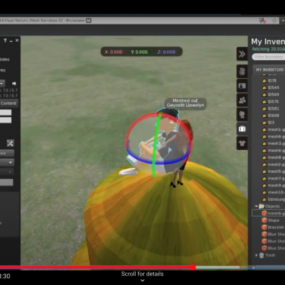Click the X: 0.000 rotation readout
285x285 pixels.
pyautogui.click(x=113, y=52)
